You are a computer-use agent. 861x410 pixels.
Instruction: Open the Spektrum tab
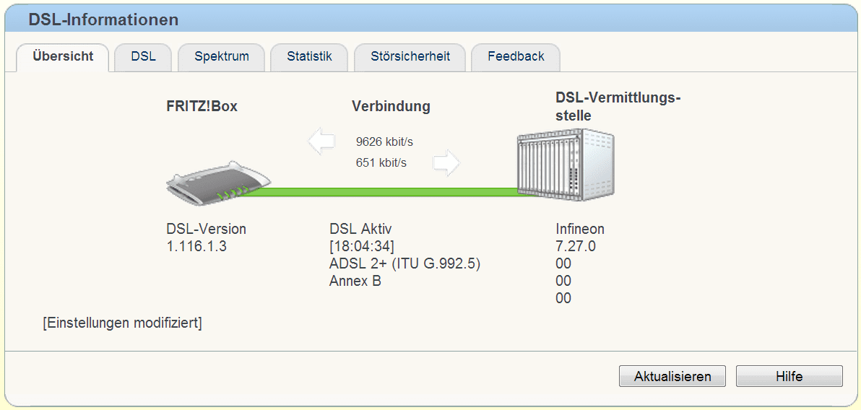pyautogui.click(x=221, y=56)
